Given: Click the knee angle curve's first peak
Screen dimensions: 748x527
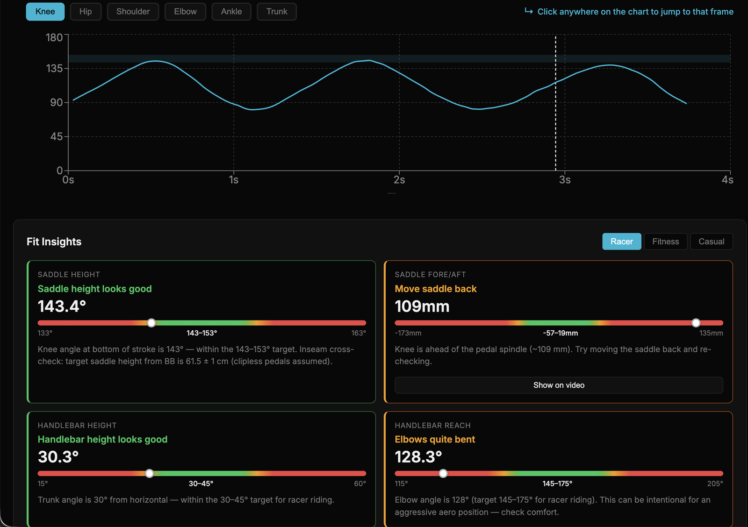Looking at the screenshot, I should tap(156, 61).
